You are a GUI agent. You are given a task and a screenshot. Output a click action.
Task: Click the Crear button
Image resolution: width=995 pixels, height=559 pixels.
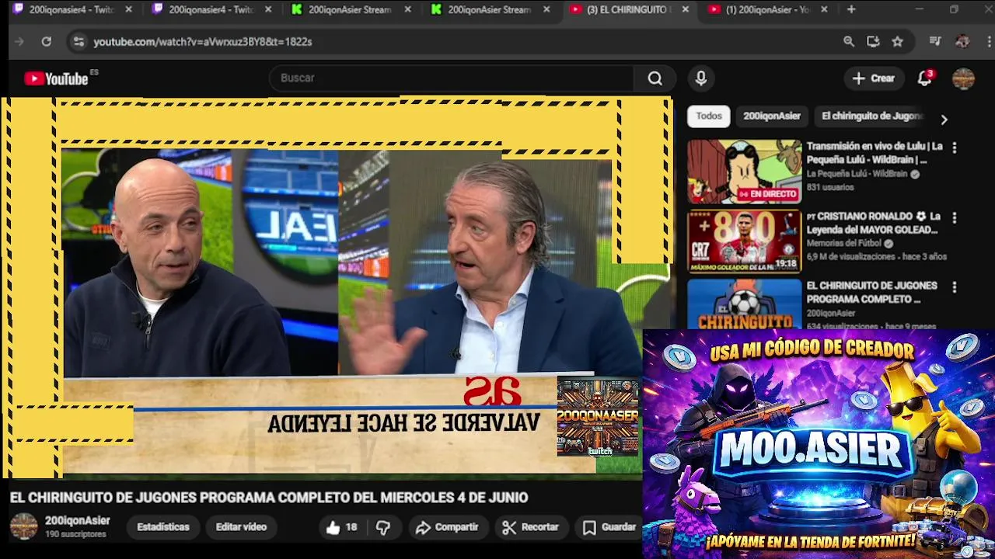(874, 78)
